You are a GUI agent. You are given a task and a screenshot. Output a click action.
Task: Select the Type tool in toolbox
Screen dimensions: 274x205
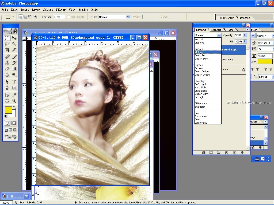point(14,82)
